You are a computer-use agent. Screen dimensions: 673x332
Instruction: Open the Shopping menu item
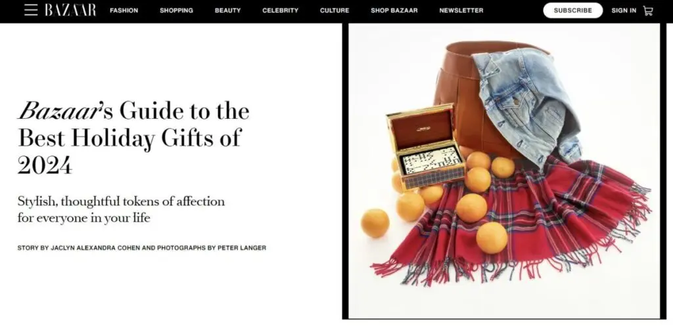point(176,10)
